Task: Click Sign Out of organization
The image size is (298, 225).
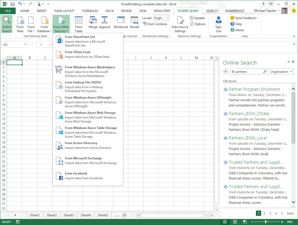Action: pos(218,24)
